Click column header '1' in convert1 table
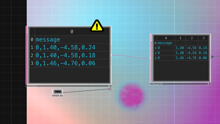Viewport: 220px width, 124px height. (x=180, y=38)
